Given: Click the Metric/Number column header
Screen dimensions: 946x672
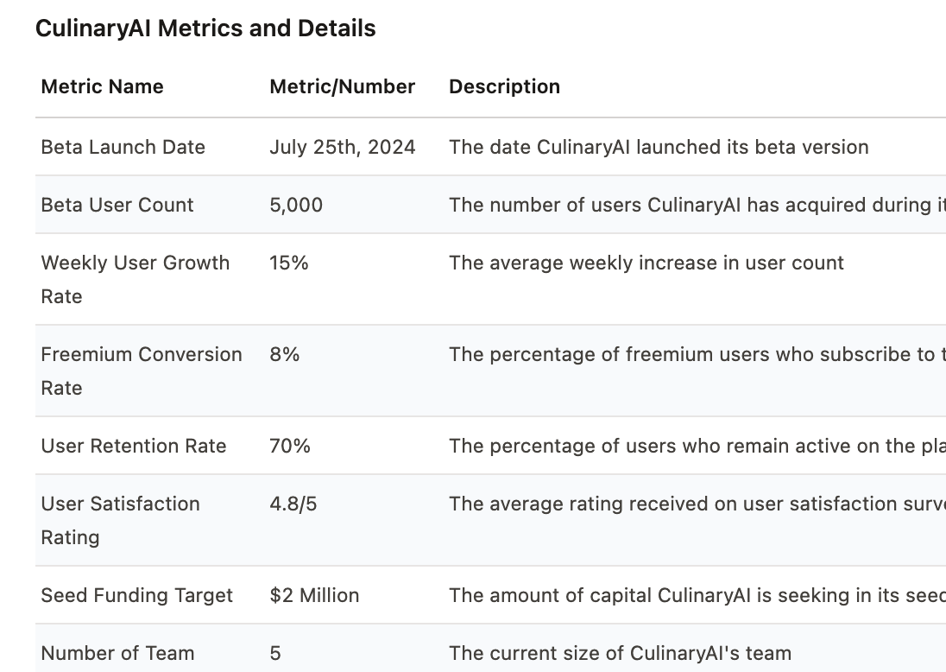Looking at the screenshot, I should click(342, 86).
